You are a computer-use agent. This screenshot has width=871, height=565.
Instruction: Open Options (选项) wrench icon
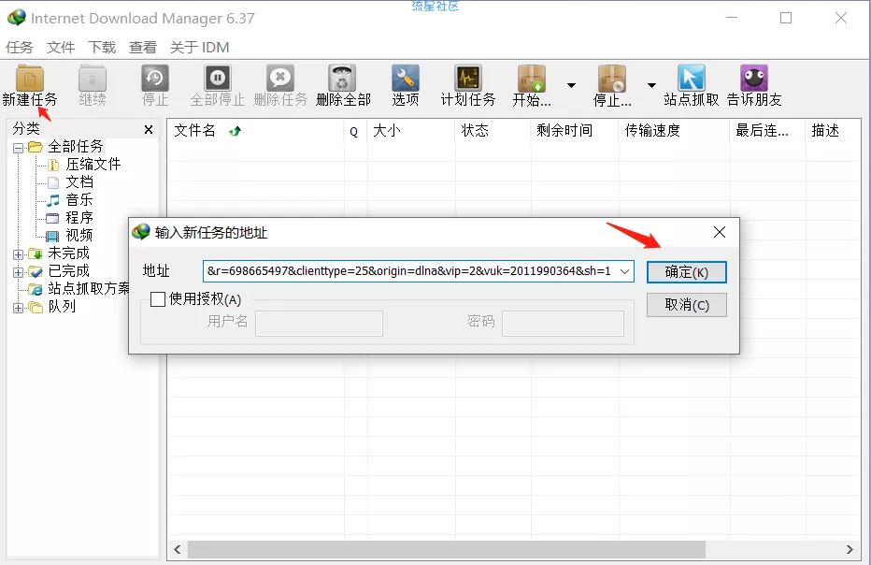pyautogui.click(x=405, y=79)
